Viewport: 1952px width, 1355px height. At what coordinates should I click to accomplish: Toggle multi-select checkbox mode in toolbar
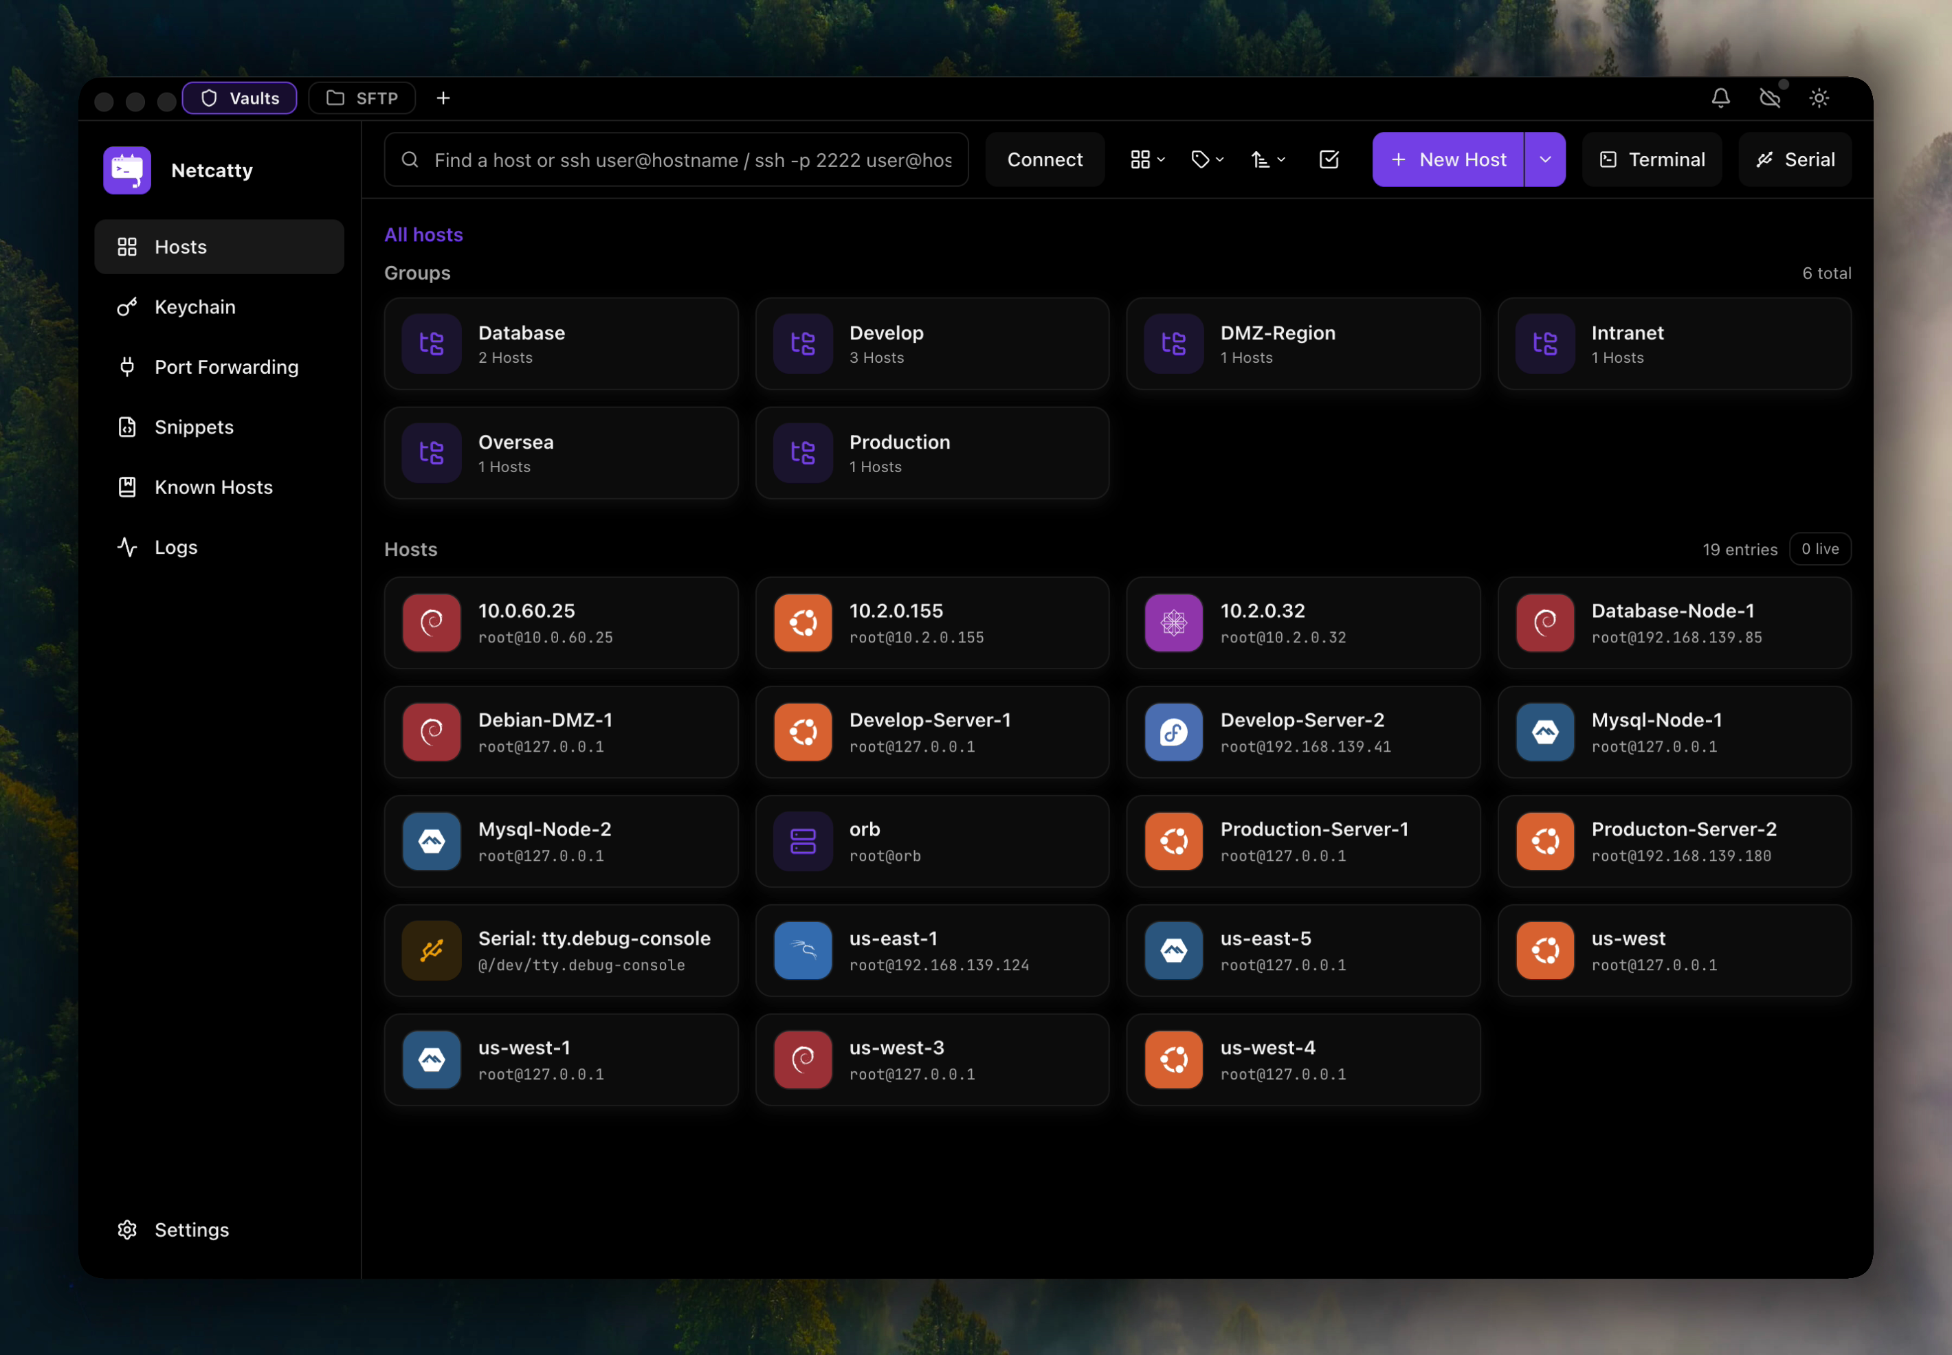coord(1329,159)
